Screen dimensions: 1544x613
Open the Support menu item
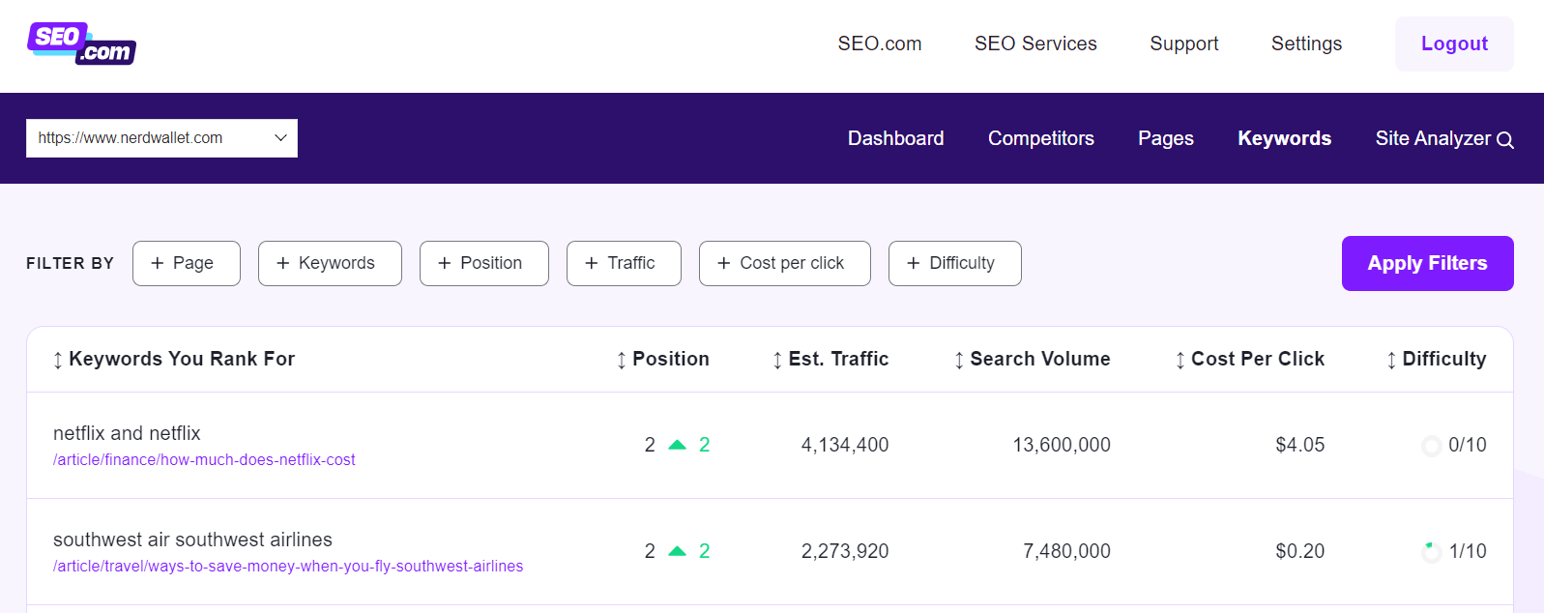coord(1184,44)
